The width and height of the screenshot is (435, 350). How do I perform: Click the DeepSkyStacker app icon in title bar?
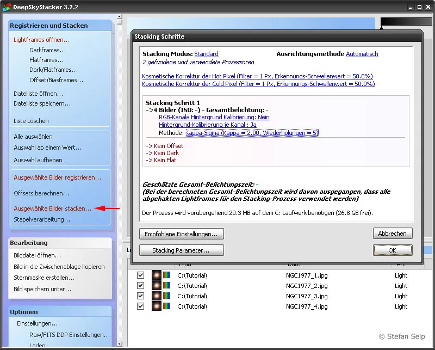[x=7, y=7]
